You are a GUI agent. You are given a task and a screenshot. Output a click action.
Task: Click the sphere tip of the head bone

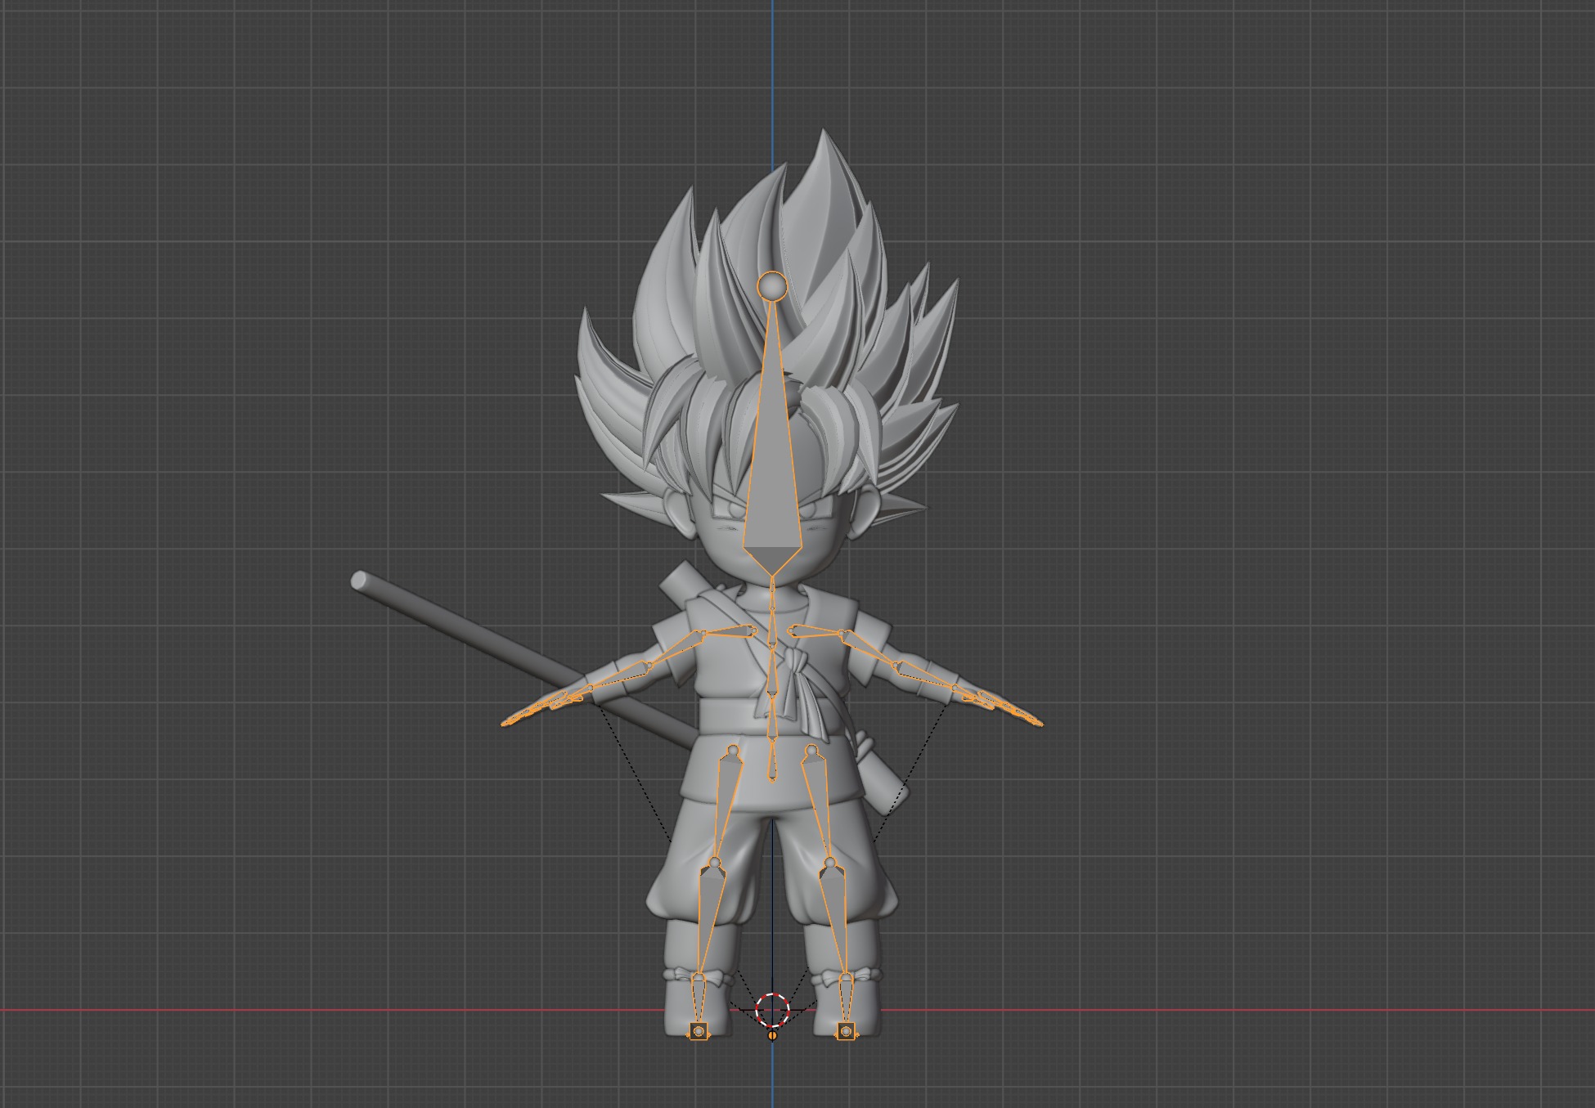pos(772,286)
